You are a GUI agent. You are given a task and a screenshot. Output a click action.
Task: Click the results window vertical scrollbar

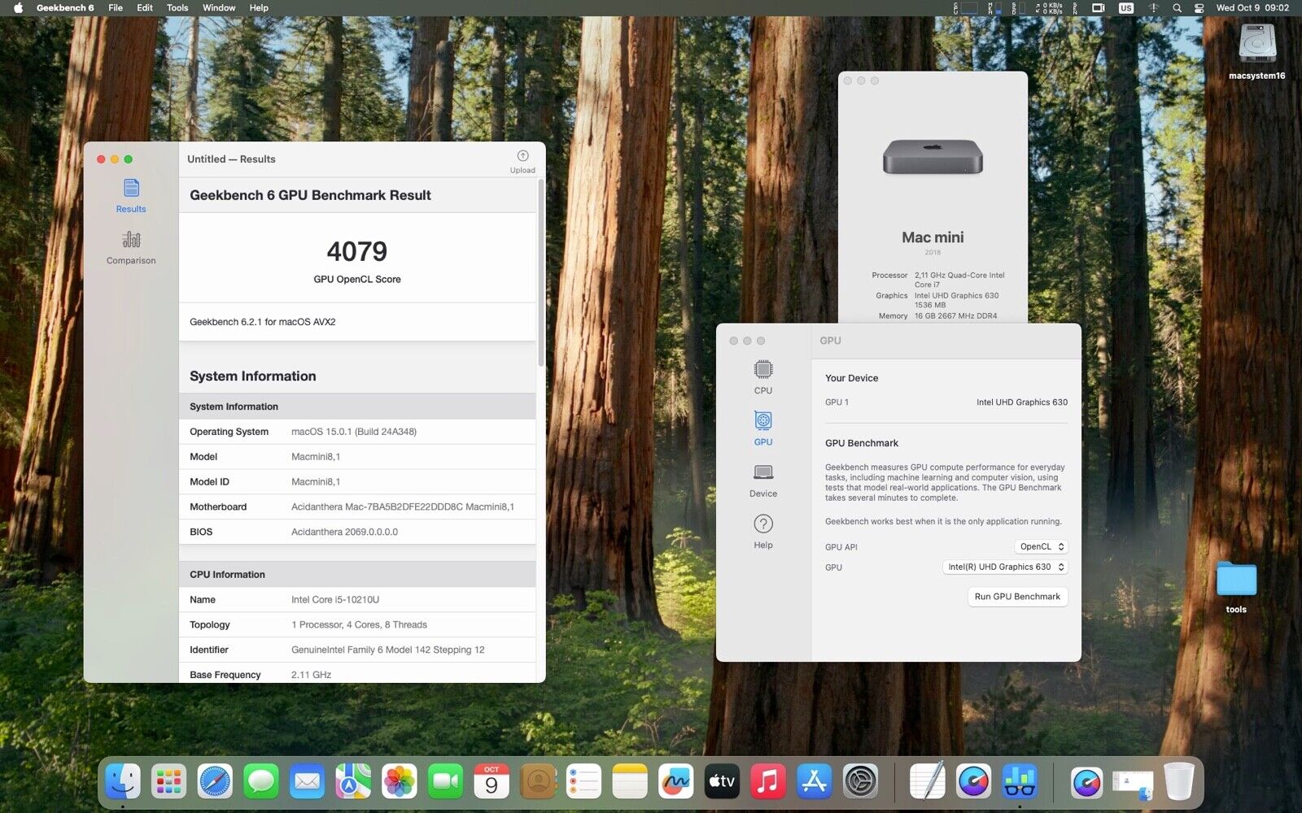(x=541, y=272)
